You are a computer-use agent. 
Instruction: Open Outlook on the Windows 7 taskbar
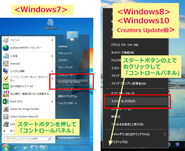(x=35, y=148)
